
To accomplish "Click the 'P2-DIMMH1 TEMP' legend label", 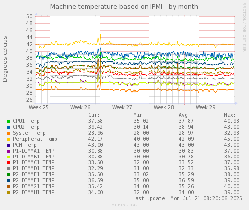I will pos(34,193).
